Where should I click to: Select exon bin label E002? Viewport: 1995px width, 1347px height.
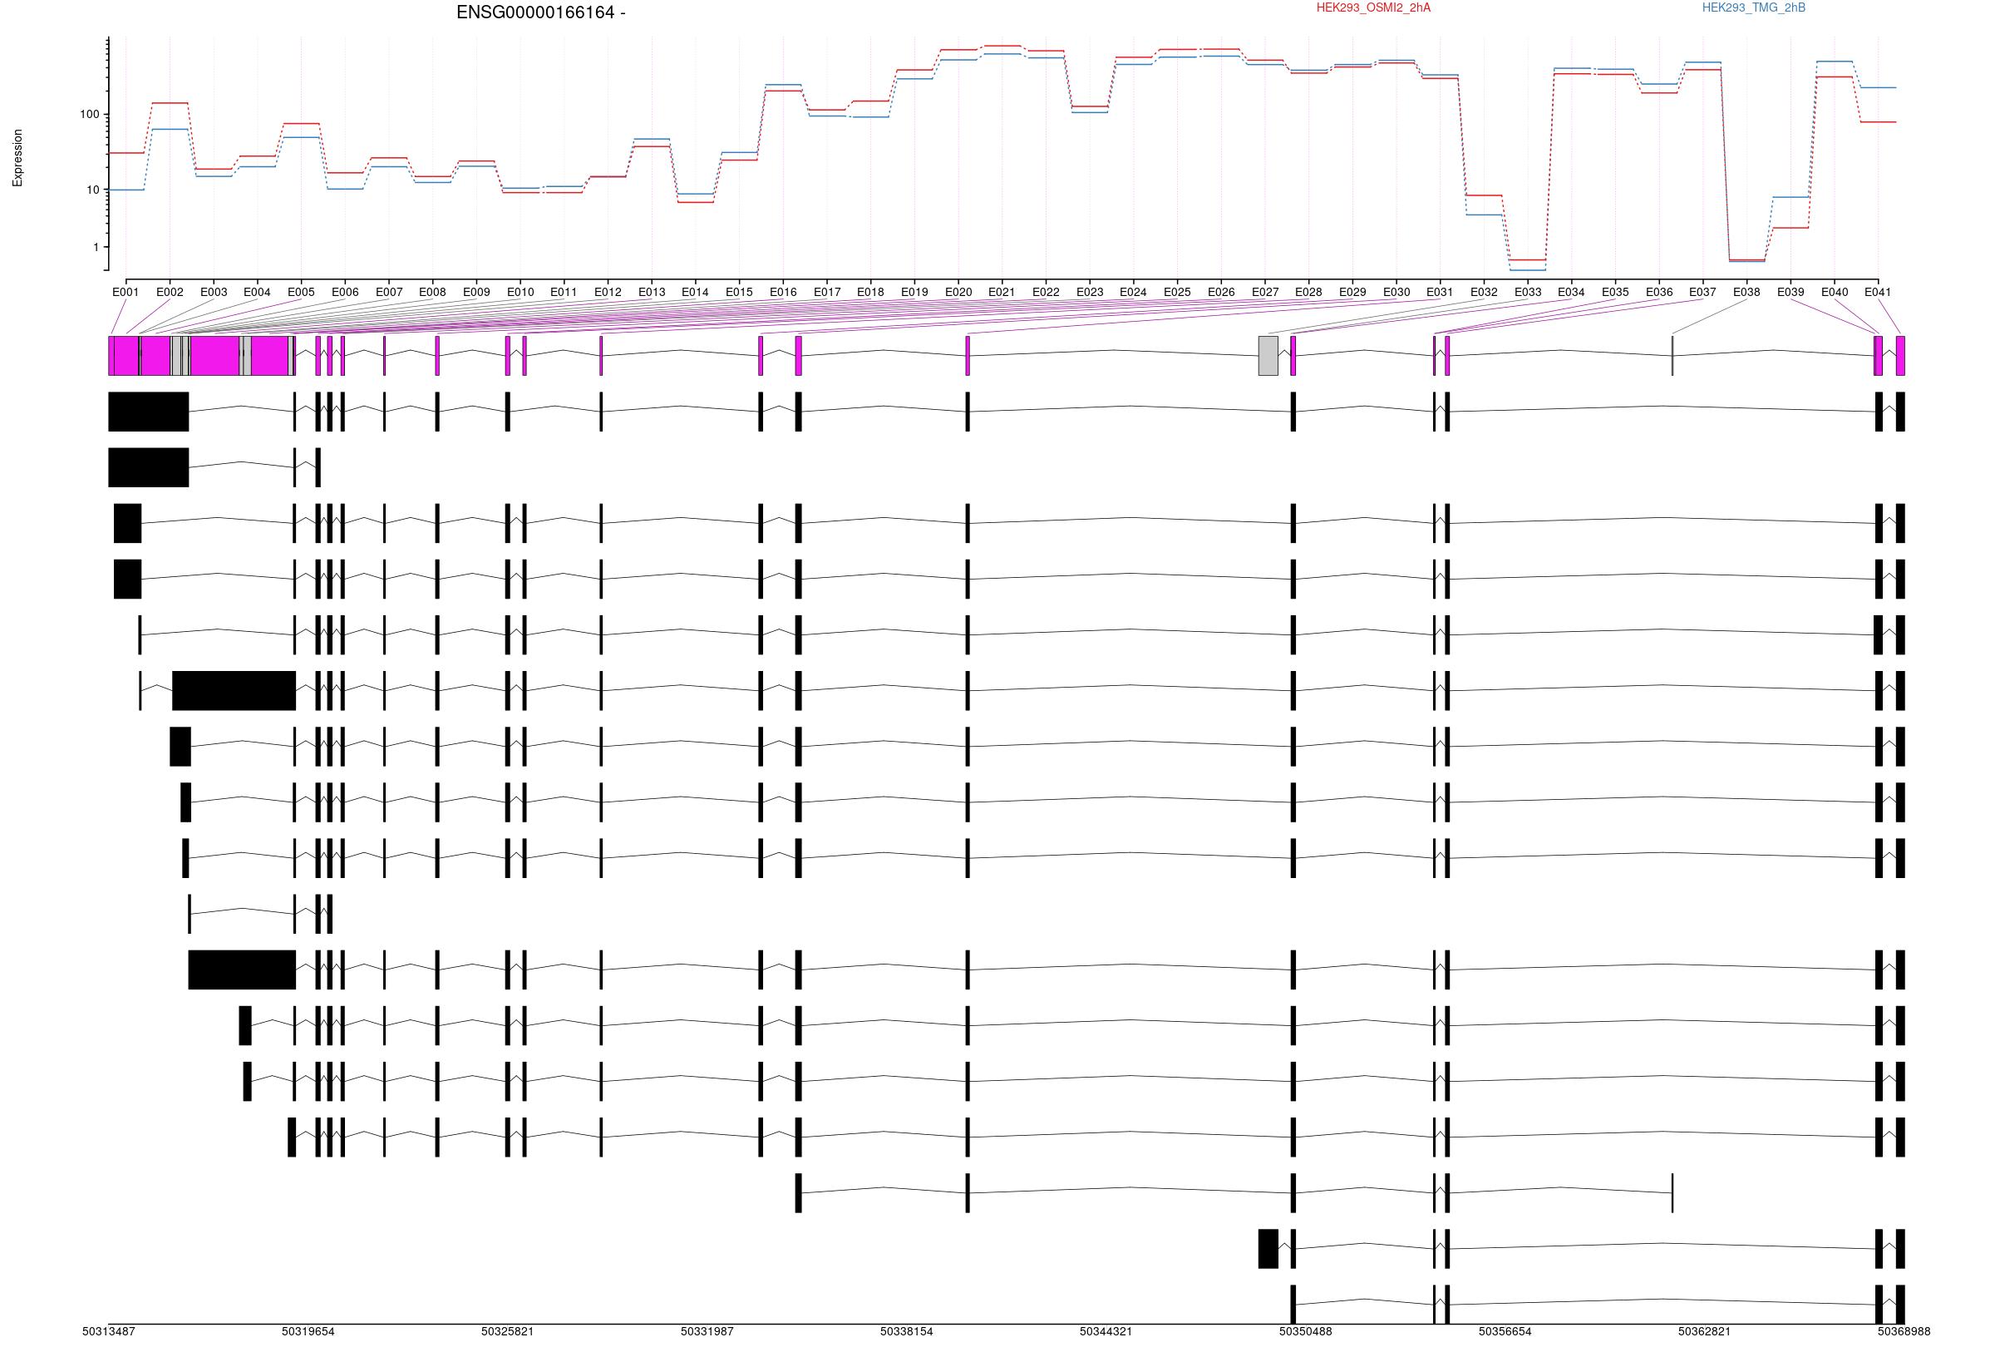(x=170, y=292)
